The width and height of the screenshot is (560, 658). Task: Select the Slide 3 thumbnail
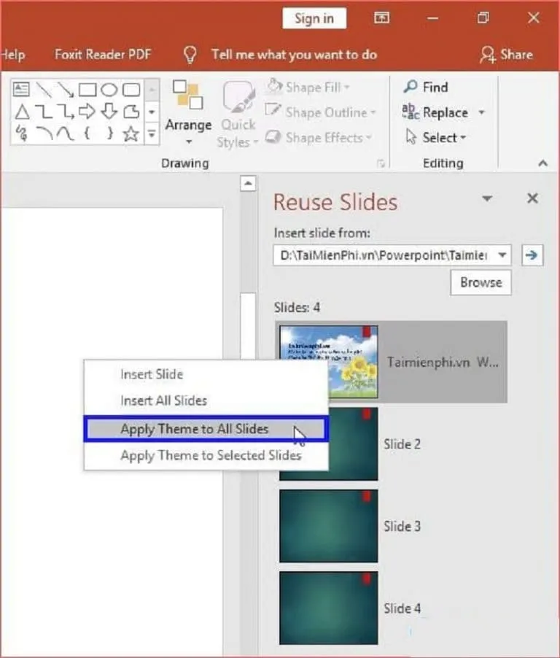click(x=329, y=526)
